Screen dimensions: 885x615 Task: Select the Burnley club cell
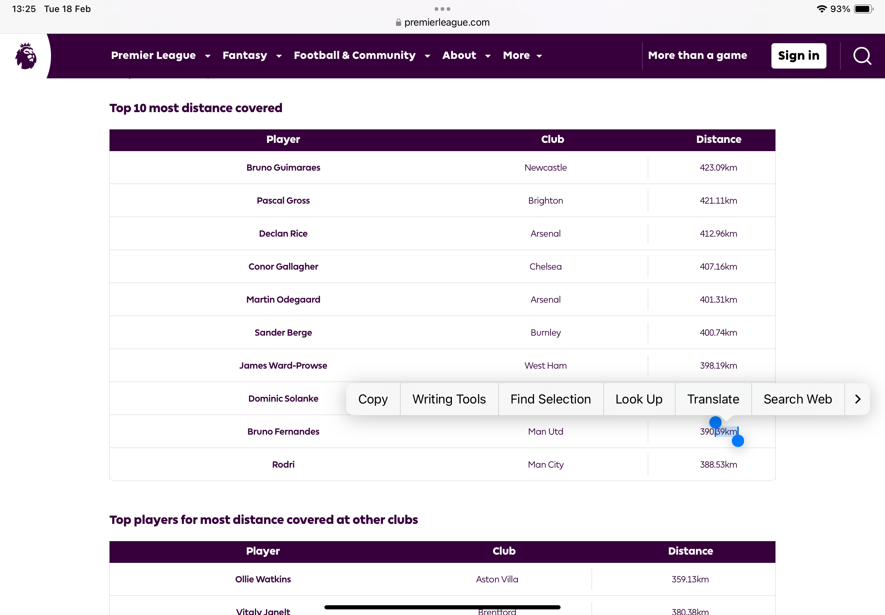[x=546, y=333]
